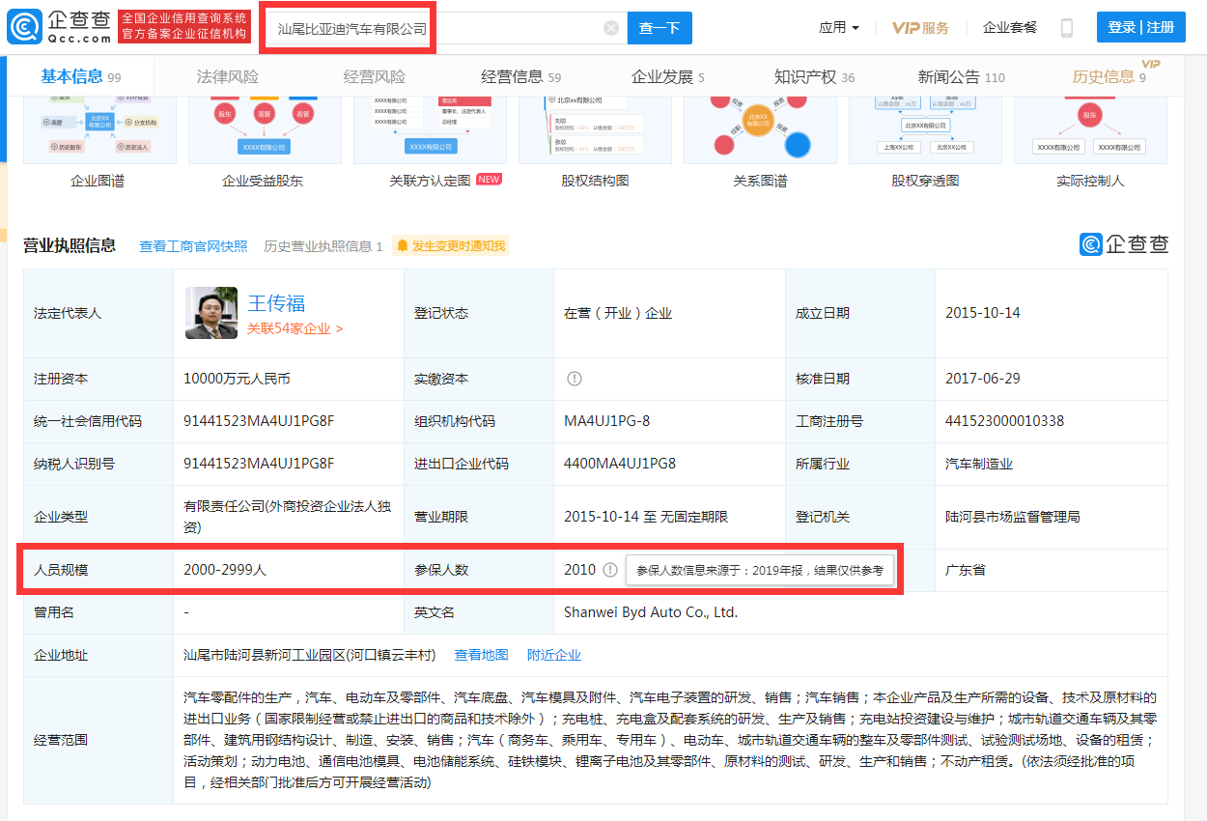Click the 统一社会信用代码 value 91441523MA4UJ1PG8F

click(259, 421)
